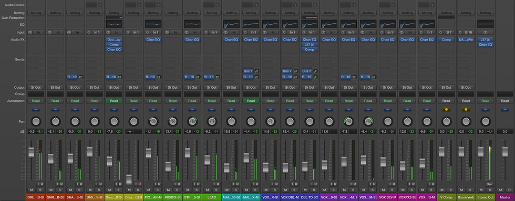
Task: Open the Setting menu on DRU...B-St strip
Action: click(36, 13)
